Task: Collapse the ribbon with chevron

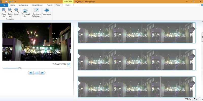Action: [x=199, y=5]
